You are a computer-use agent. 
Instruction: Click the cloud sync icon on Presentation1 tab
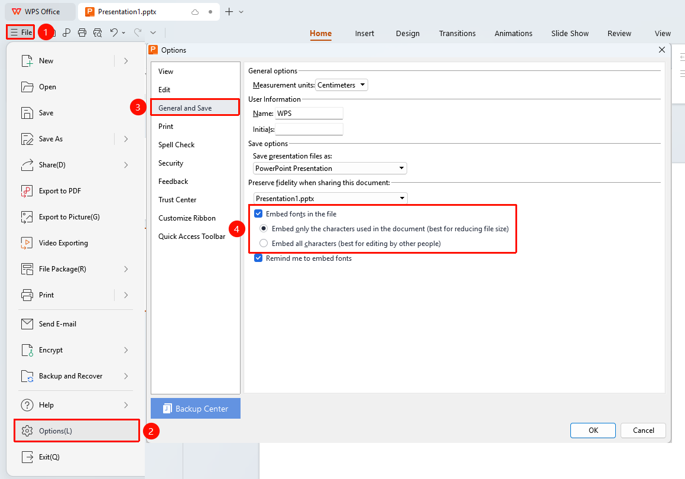(x=195, y=12)
